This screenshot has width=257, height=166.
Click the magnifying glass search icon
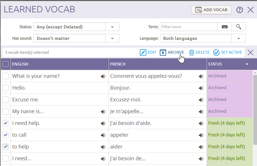(x=238, y=27)
